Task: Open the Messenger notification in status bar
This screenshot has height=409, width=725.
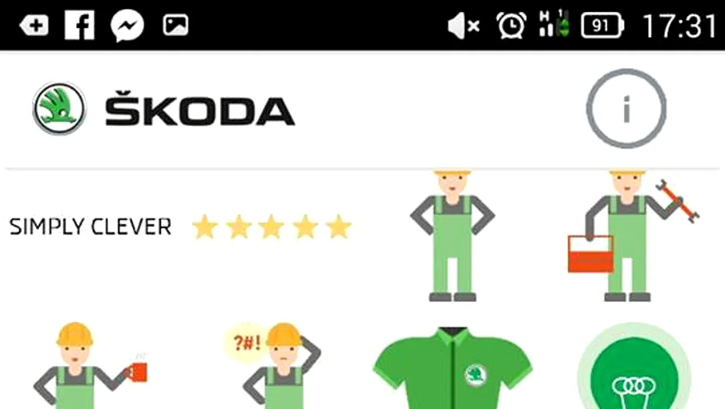Action: [128, 26]
